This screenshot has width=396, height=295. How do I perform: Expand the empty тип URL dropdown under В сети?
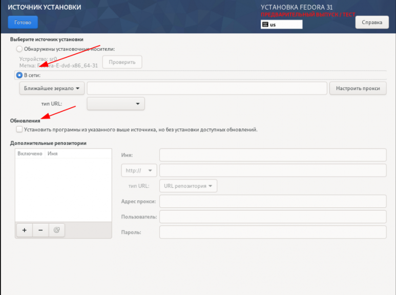tap(116, 104)
